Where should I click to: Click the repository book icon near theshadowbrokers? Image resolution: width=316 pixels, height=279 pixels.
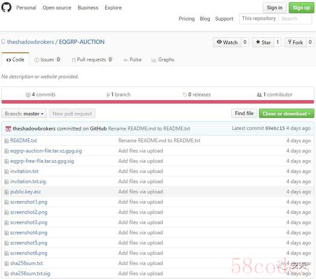pos(3,42)
